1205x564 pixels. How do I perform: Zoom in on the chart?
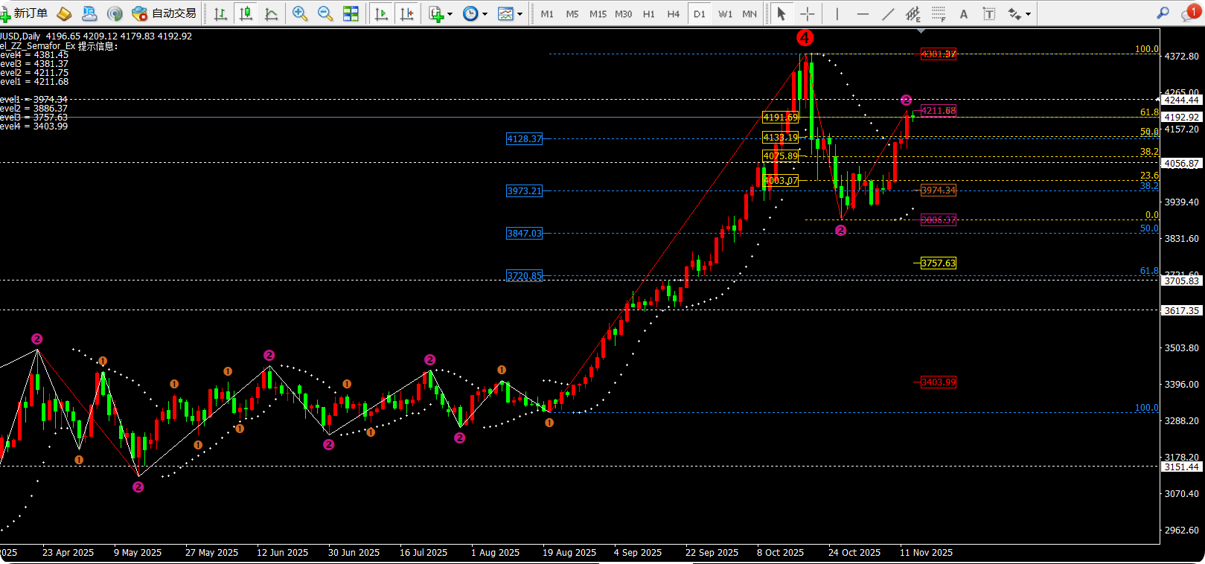[300, 13]
